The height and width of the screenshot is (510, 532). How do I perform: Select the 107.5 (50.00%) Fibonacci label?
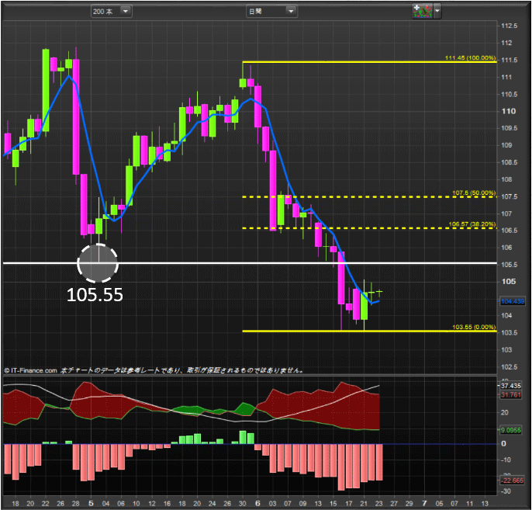pyautogui.click(x=474, y=193)
